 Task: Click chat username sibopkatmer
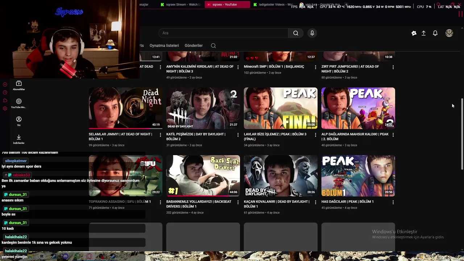(x=16, y=161)
